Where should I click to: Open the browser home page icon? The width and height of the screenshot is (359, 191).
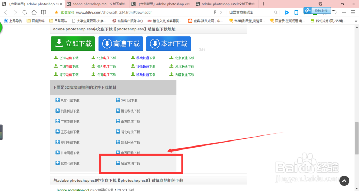pos(34,12)
